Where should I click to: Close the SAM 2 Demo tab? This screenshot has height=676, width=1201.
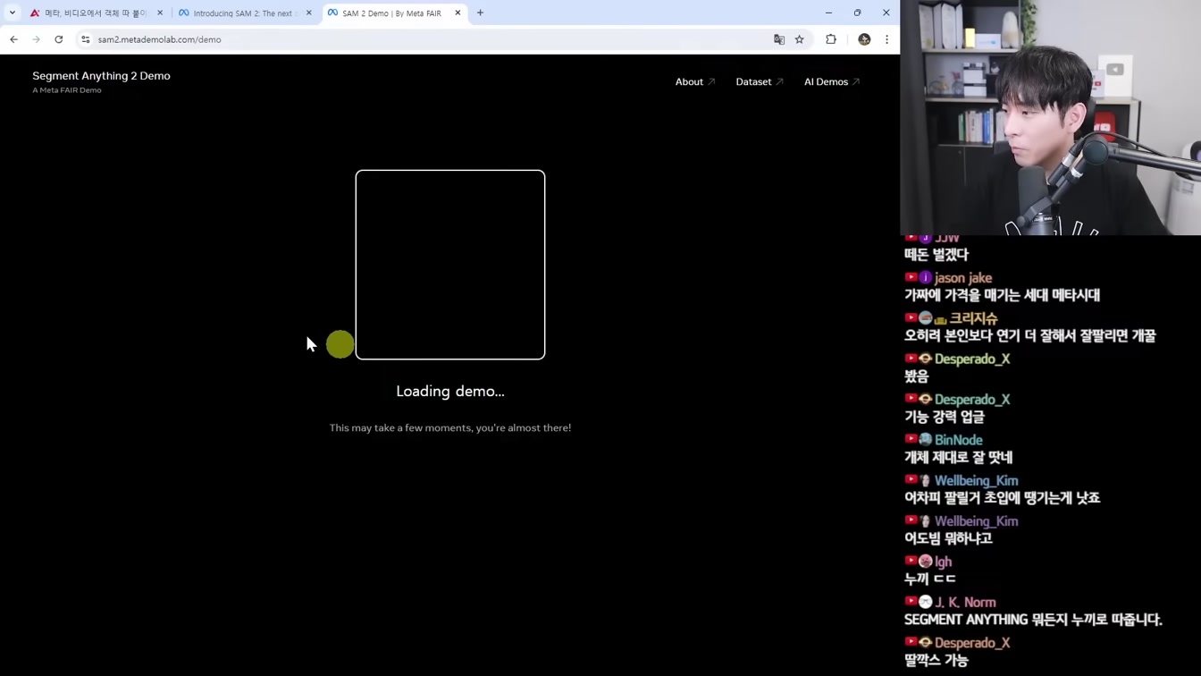(x=458, y=13)
